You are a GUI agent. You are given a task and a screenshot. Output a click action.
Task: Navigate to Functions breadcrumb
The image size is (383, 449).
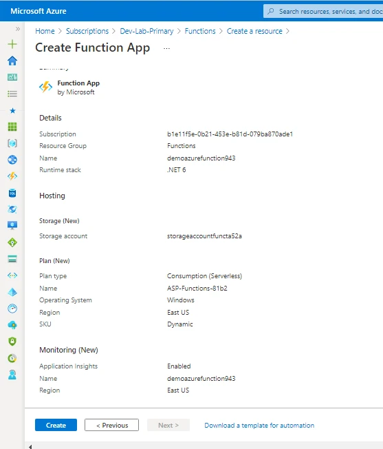[200, 31]
